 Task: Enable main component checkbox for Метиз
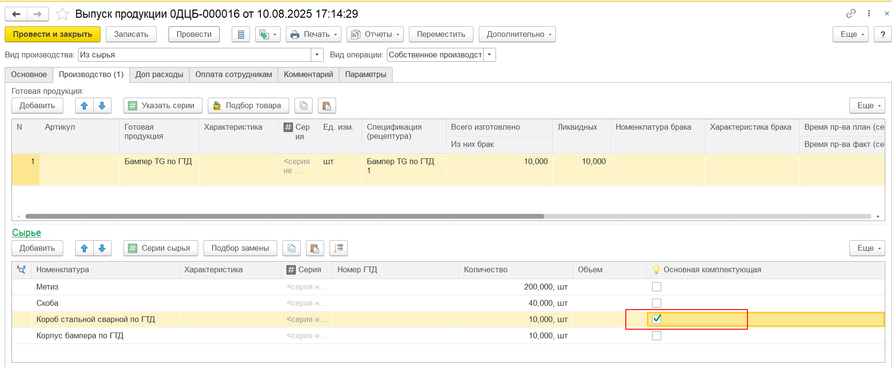click(656, 287)
